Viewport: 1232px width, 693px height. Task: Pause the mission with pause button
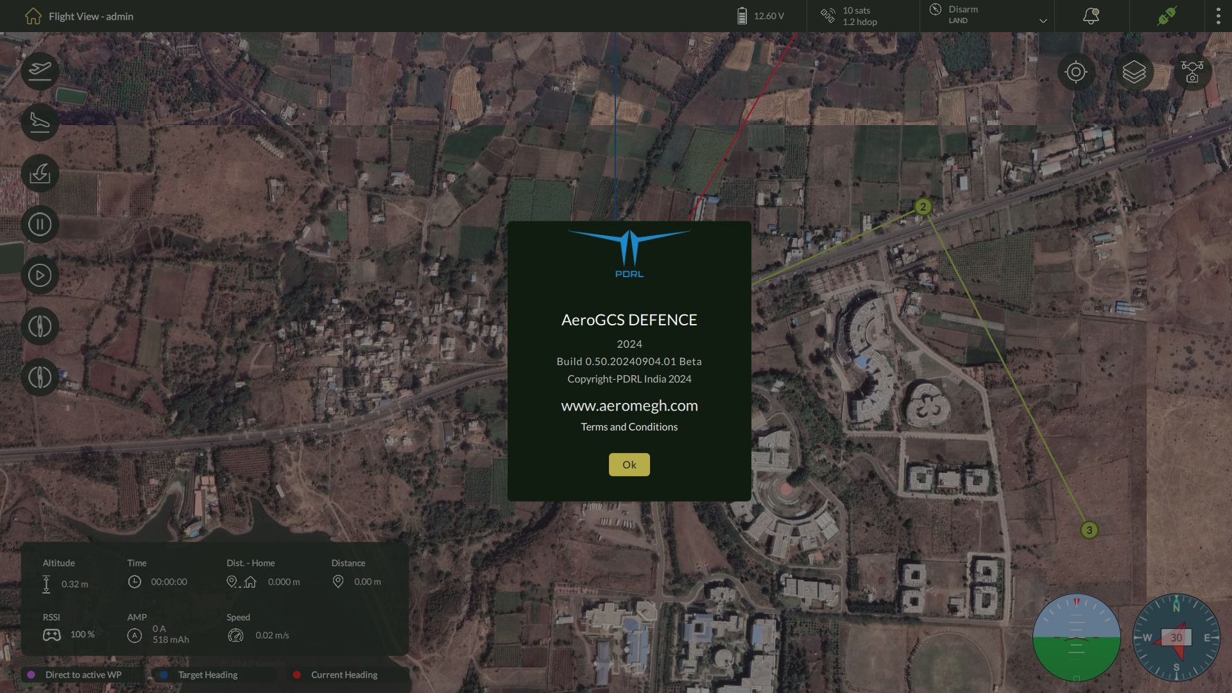pyautogui.click(x=40, y=225)
